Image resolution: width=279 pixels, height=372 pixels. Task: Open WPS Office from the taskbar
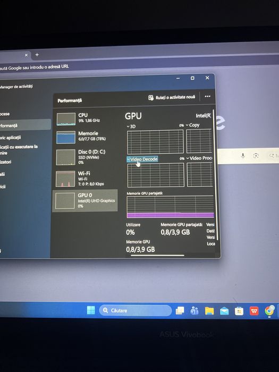tap(254, 311)
